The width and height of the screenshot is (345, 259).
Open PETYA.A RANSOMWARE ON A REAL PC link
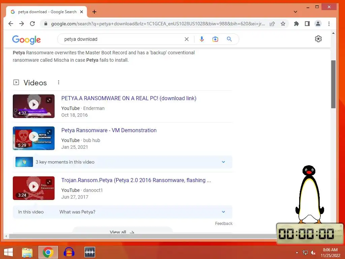[x=129, y=98]
